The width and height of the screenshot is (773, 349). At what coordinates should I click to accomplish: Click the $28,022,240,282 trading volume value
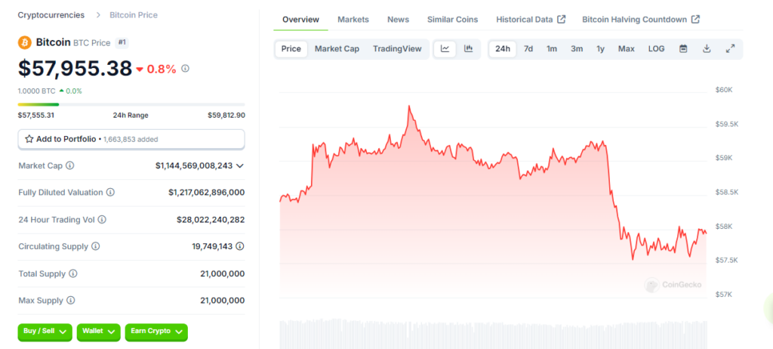(x=211, y=220)
